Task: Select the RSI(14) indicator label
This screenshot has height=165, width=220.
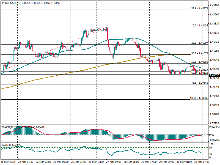Action: tap(7, 145)
